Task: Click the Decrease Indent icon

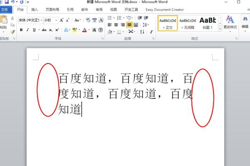Action: (140, 18)
